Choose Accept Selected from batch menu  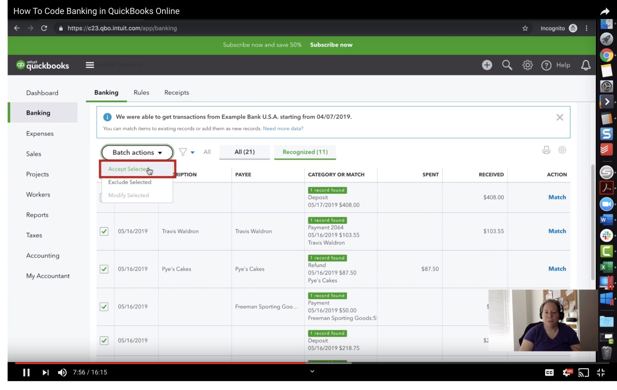point(137,169)
